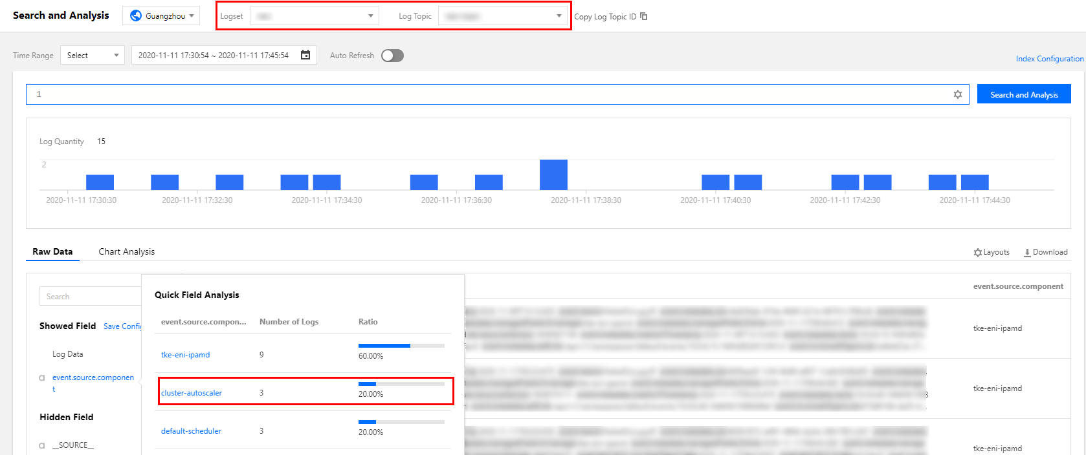Click the 20.00% ratio bar for default-scheduler
The image size is (1086, 455).
click(x=401, y=422)
